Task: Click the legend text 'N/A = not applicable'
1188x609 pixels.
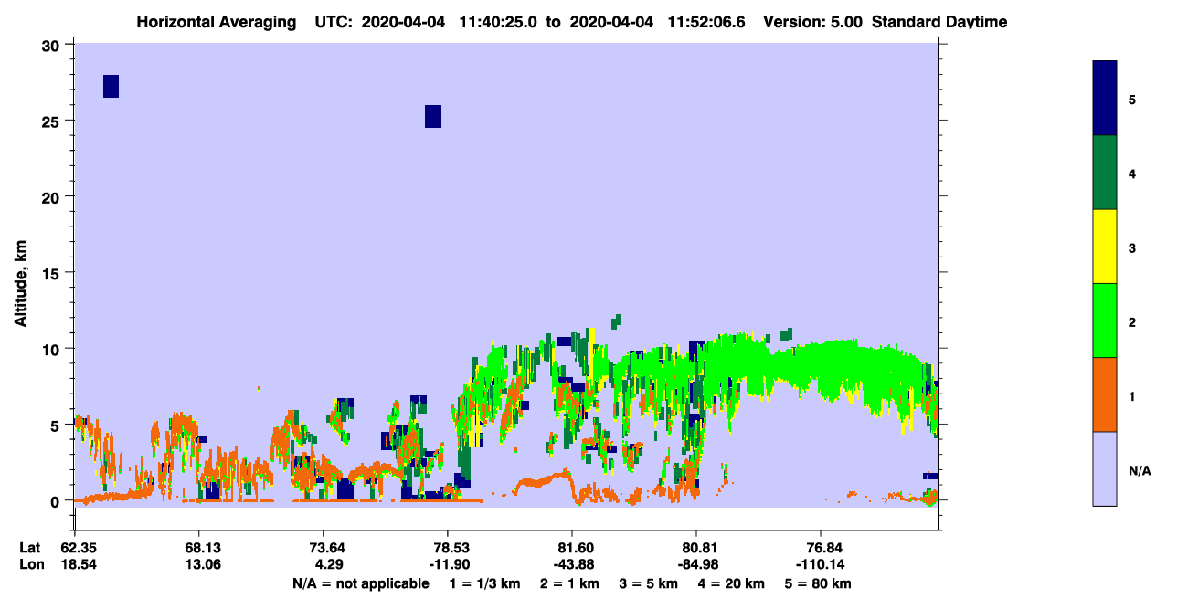Action: coord(360,583)
